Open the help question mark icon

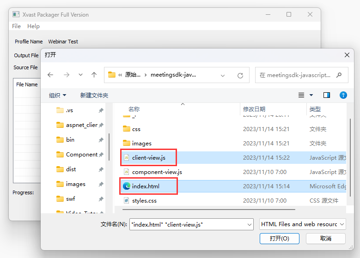pos(343,95)
